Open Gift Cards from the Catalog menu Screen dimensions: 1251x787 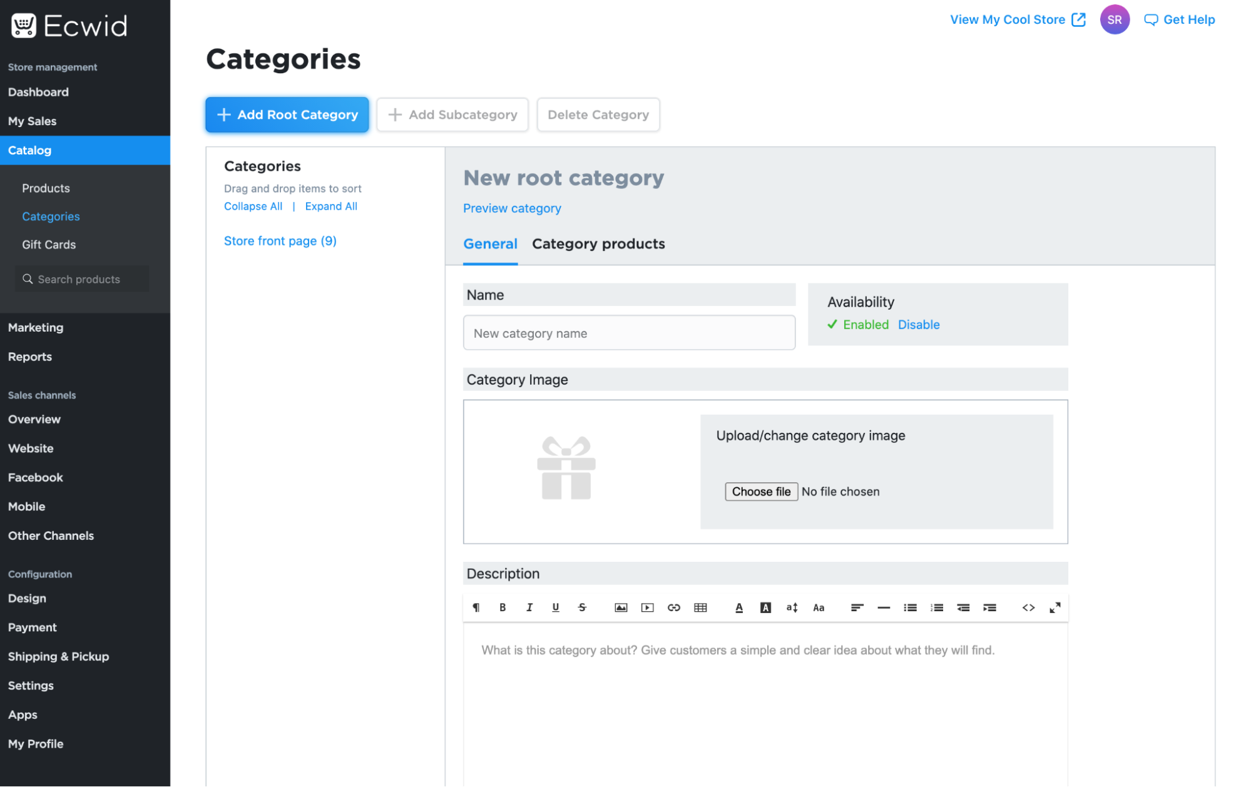49,245
